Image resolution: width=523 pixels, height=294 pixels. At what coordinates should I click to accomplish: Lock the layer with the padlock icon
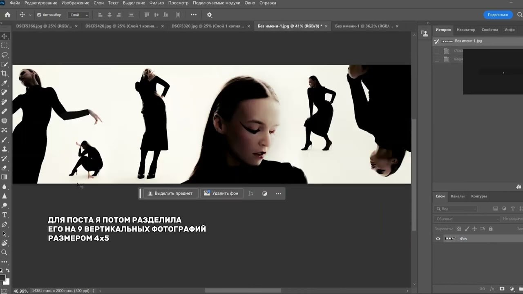point(491,229)
